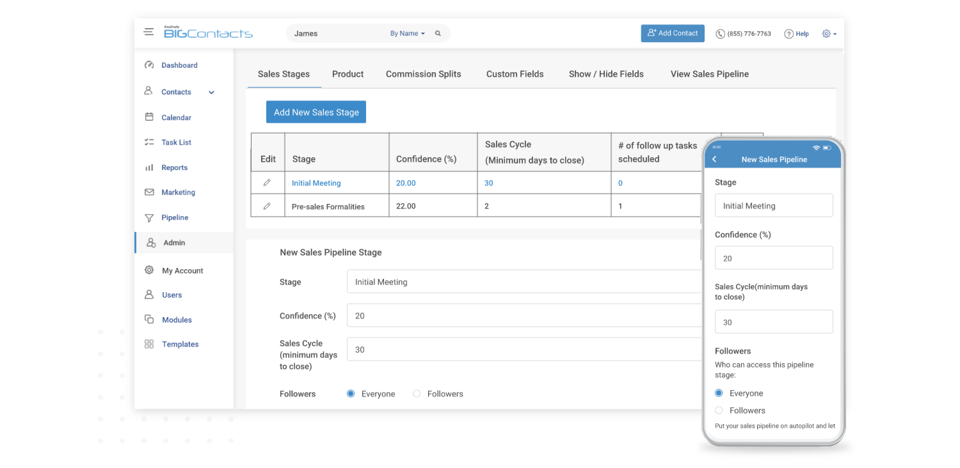Viewport: 960px width, 468px height.
Task: Click the Add New Sales Stage button
Action: [x=316, y=112]
